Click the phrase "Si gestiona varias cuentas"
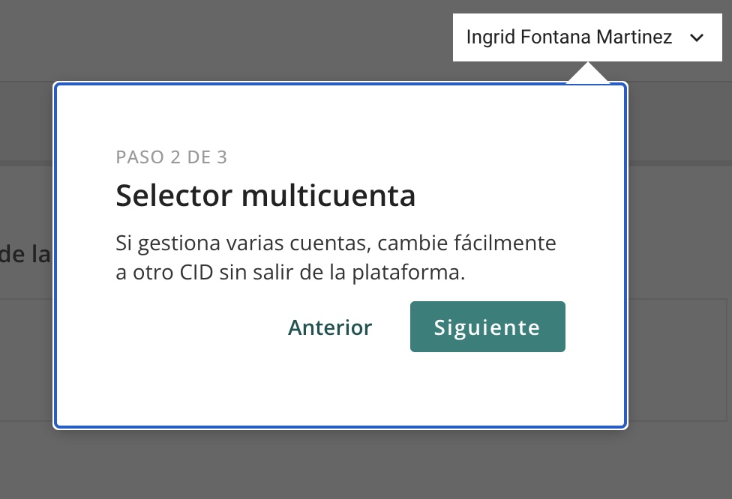Image resolution: width=732 pixels, height=499 pixels. (243, 244)
